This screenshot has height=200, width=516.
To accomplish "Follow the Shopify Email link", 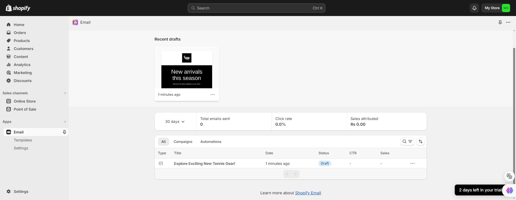I will (308, 193).
